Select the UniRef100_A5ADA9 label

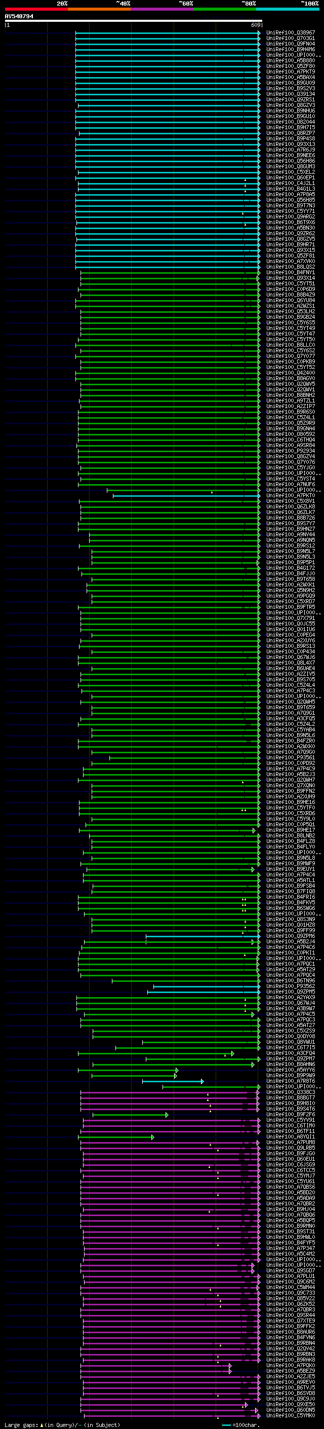click(x=291, y=1198)
